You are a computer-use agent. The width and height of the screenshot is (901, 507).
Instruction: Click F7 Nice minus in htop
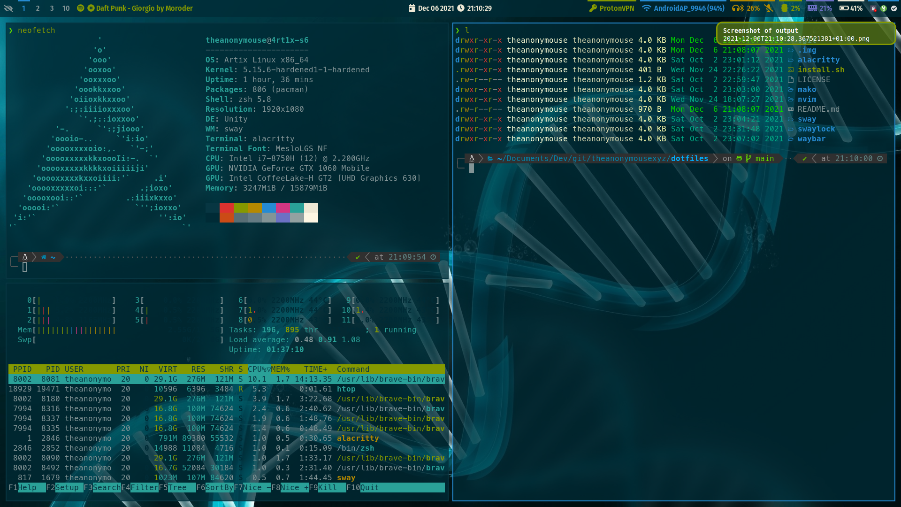pyautogui.click(x=252, y=487)
